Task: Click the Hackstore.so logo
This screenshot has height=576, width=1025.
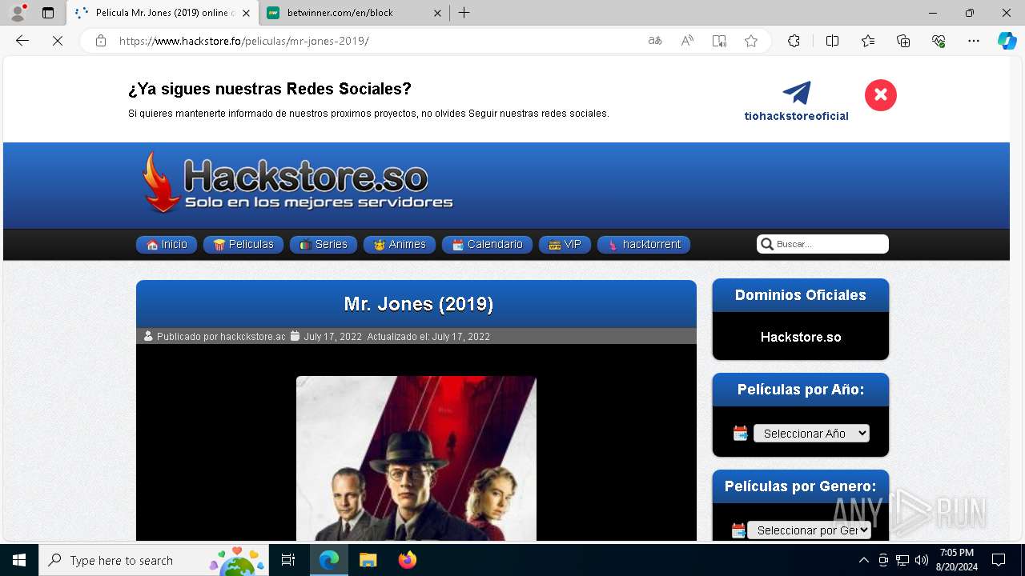Action: point(298,183)
